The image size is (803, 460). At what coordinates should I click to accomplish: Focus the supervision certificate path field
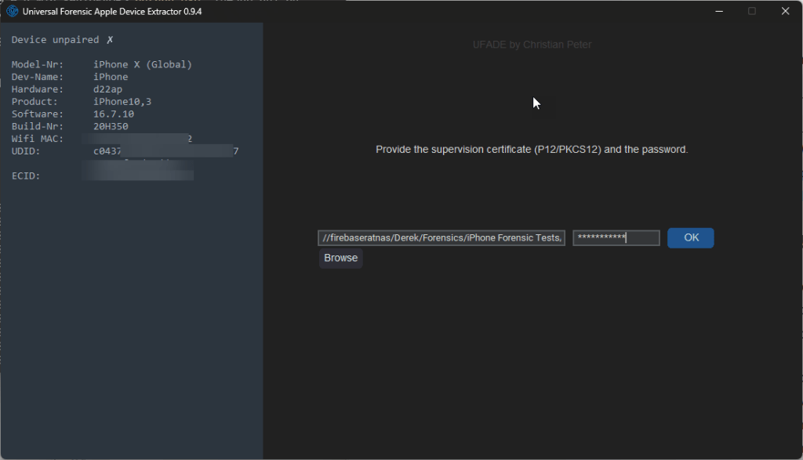[x=441, y=238]
